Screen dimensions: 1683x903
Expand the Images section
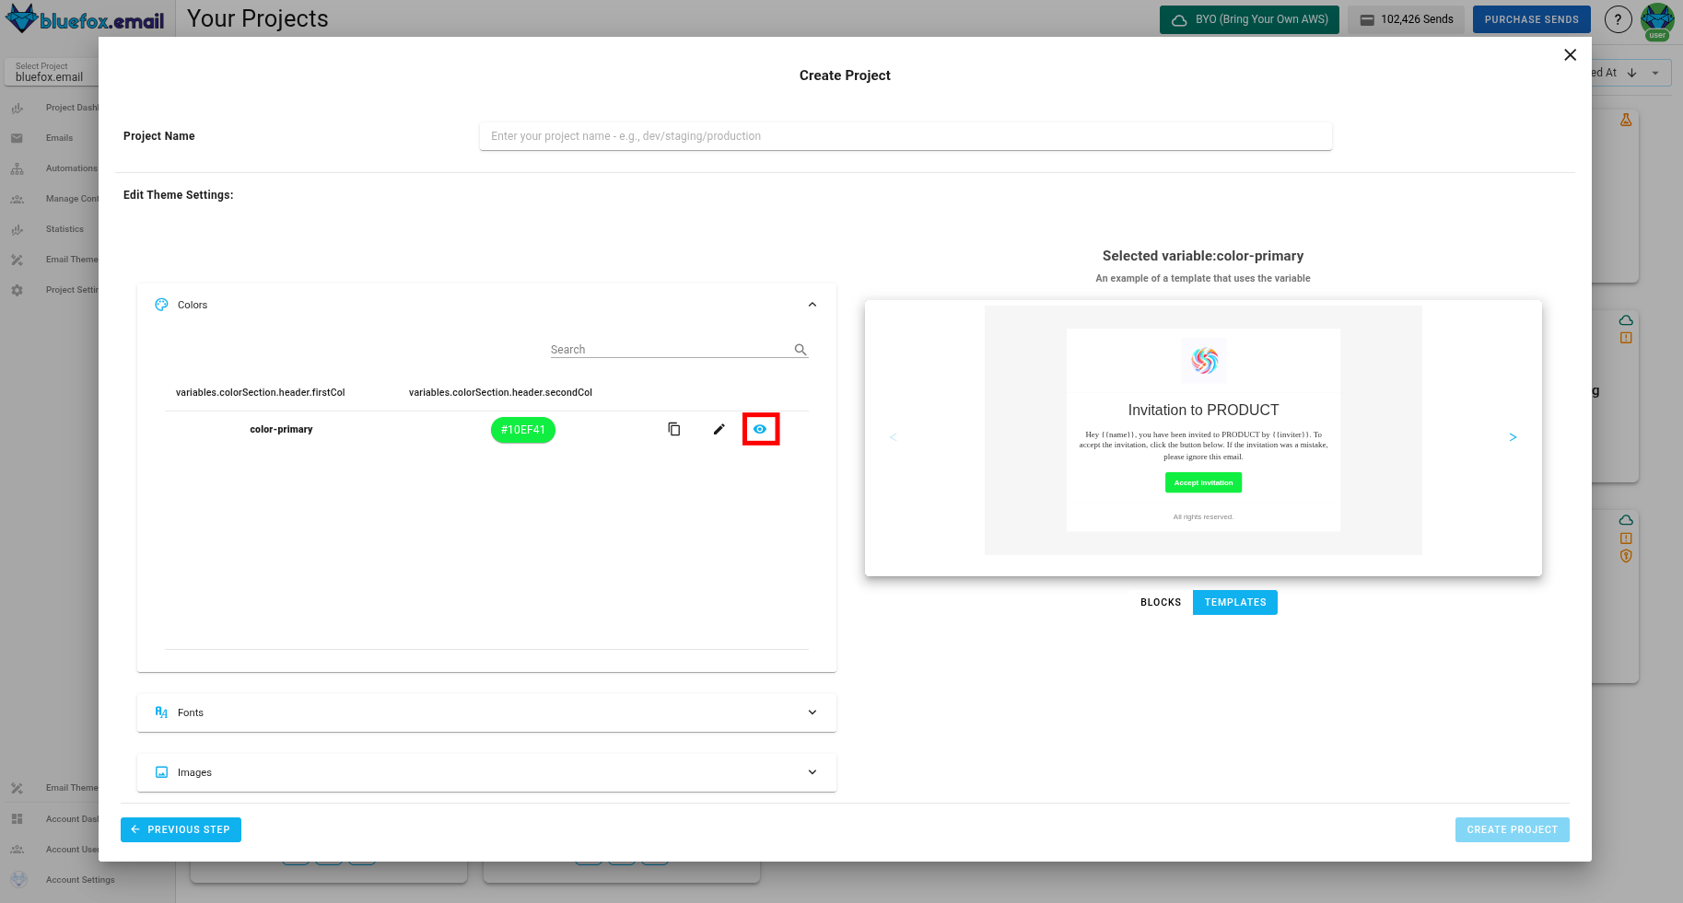click(812, 771)
